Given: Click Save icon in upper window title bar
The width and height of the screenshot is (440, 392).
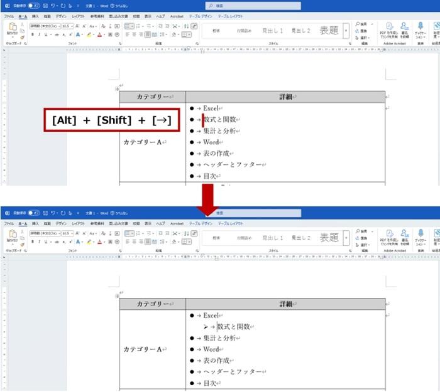Looking at the screenshot, I should (x=46, y=5).
